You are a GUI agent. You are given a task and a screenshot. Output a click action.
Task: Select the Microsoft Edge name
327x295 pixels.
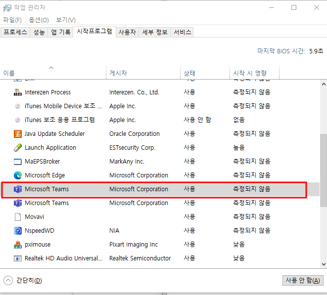click(x=45, y=175)
